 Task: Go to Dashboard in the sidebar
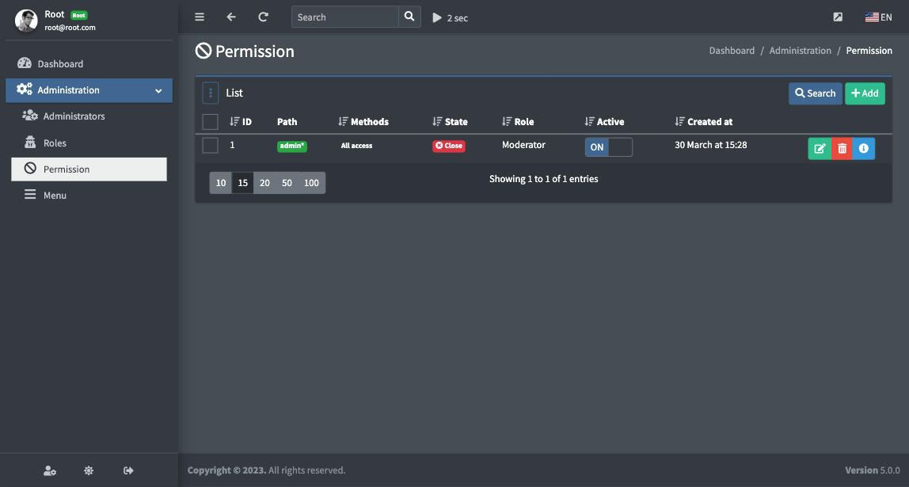tap(59, 64)
